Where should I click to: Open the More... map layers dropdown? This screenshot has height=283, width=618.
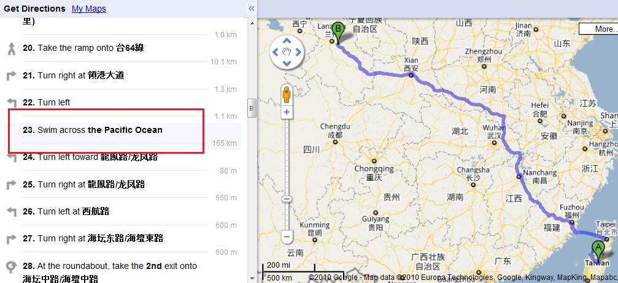click(x=598, y=29)
